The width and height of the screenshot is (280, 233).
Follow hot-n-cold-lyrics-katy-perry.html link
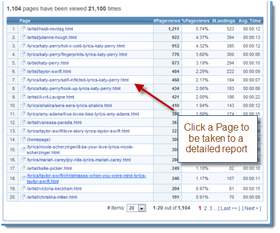point(76,46)
